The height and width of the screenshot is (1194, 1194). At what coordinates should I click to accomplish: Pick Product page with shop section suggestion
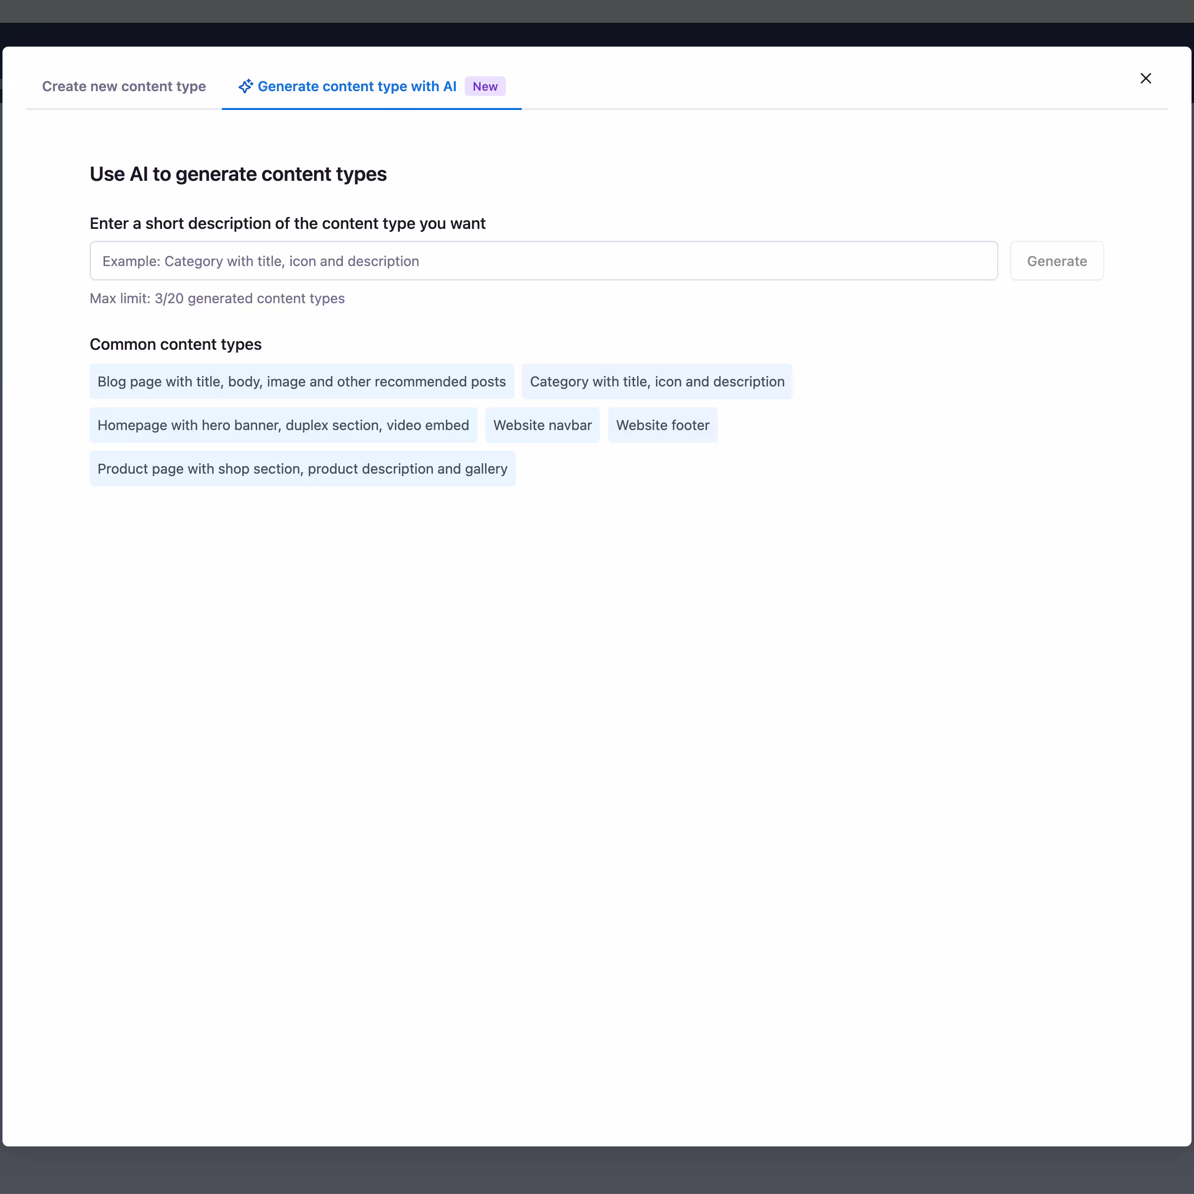click(x=302, y=469)
